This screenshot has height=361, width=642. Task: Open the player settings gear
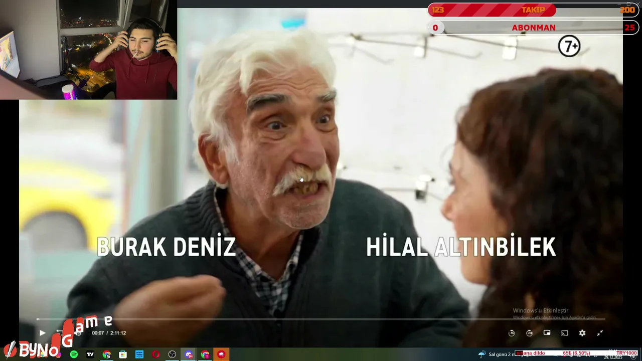coord(582,333)
